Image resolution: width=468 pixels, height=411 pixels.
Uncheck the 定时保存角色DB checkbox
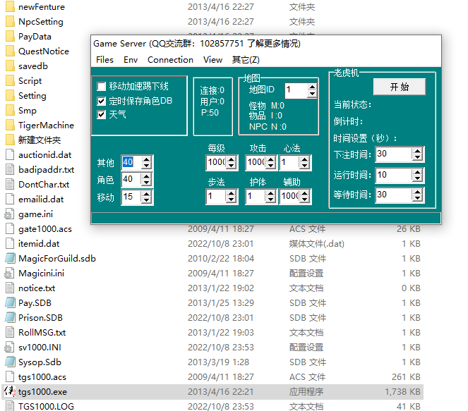(x=102, y=101)
